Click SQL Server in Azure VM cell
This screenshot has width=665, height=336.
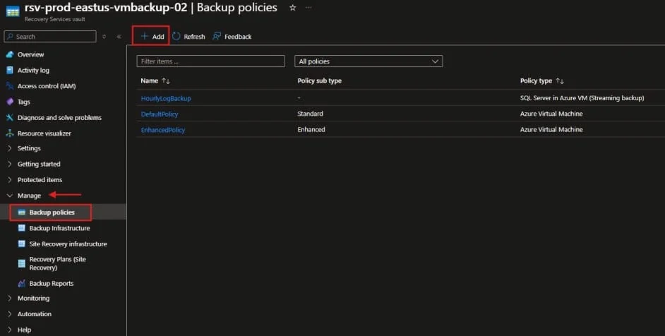click(x=582, y=98)
